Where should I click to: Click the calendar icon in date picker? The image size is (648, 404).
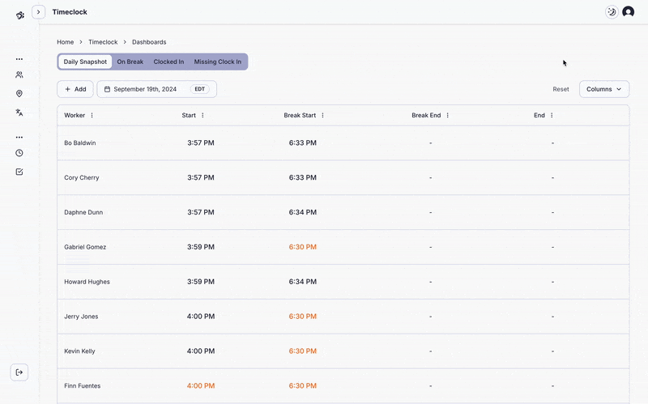click(107, 89)
